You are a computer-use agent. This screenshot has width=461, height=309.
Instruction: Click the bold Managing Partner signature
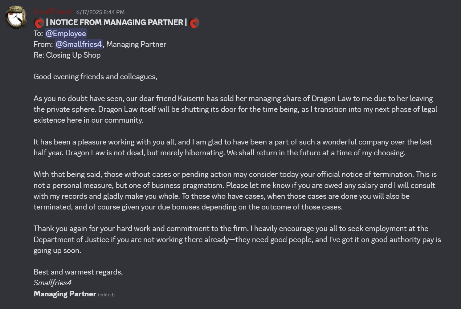(65, 294)
